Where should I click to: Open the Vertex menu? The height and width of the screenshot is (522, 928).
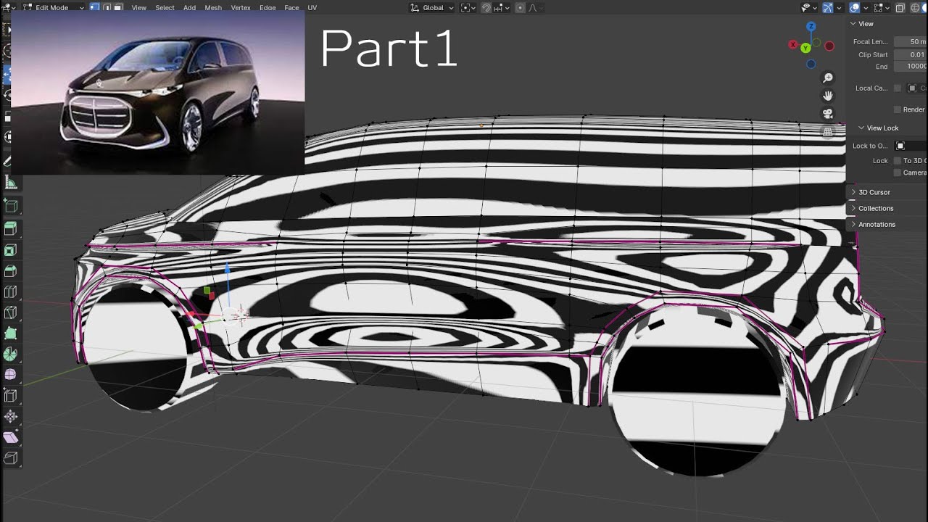[241, 7]
